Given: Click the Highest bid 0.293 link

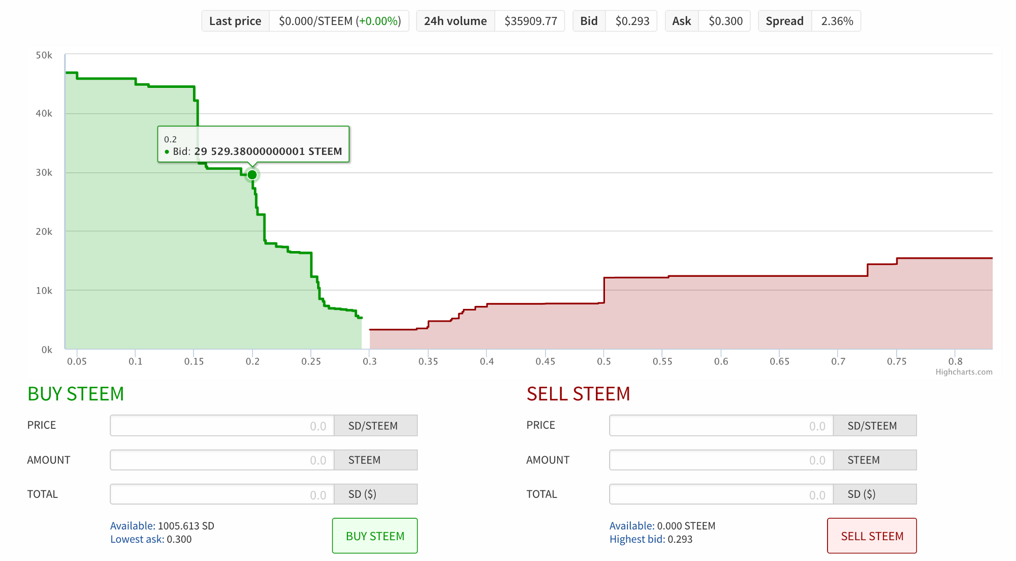Looking at the screenshot, I should (x=651, y=539).
